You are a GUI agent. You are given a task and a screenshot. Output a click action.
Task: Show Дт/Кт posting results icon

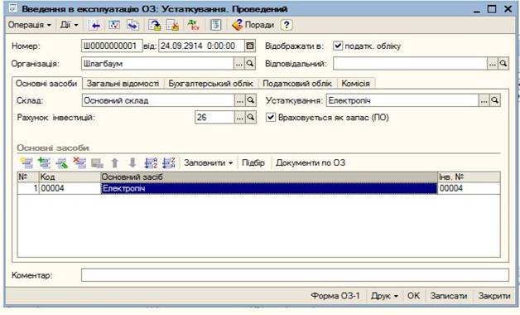click(193, 25)
